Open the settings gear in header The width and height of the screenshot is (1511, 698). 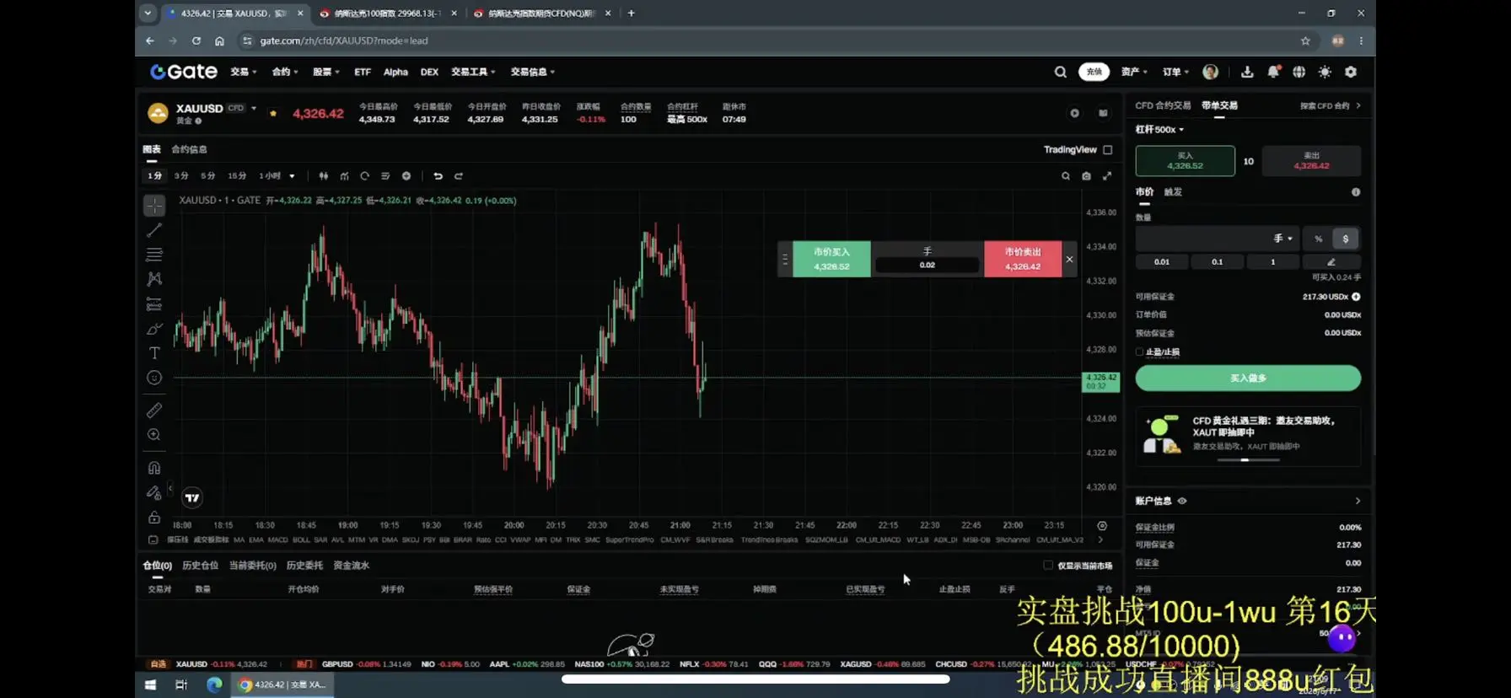point(1351,72)
